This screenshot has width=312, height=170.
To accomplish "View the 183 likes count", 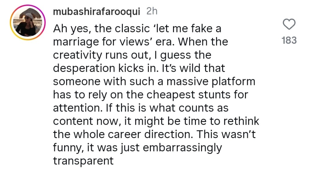I will [x=289, y=40].
